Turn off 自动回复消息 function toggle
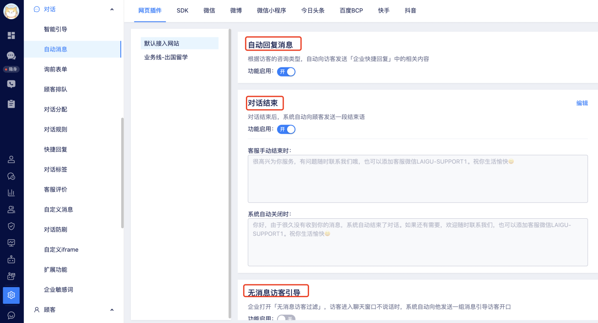 click(x=286, y=72)
